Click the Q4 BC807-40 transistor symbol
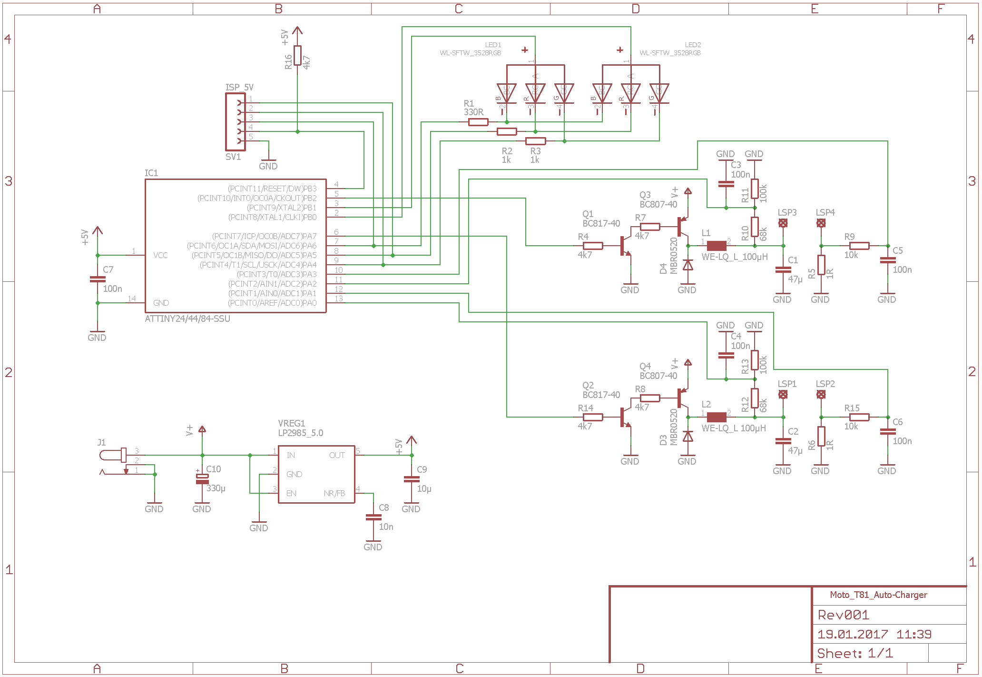This screenshot has height=677, width=982. pyautogui.click(x=682, y=398)
